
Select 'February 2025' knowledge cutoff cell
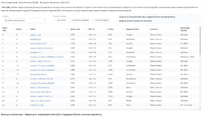click(187, 57)
